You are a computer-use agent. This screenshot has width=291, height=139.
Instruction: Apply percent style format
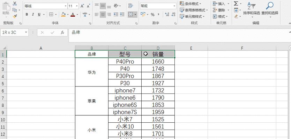(152, 15)
